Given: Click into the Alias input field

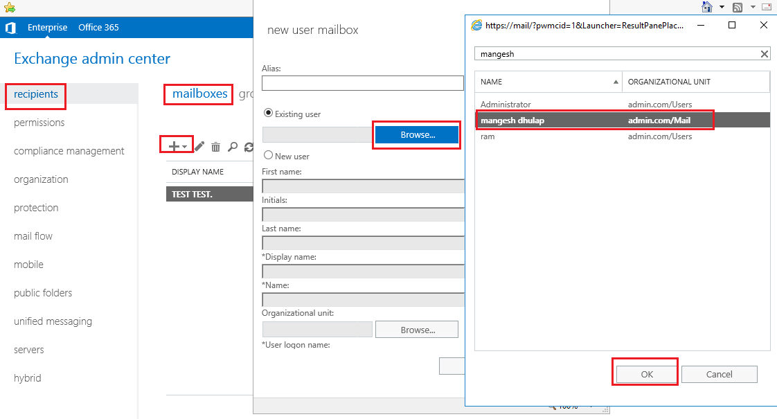Looking at the screenshot, I should click(x=363, y=83).
